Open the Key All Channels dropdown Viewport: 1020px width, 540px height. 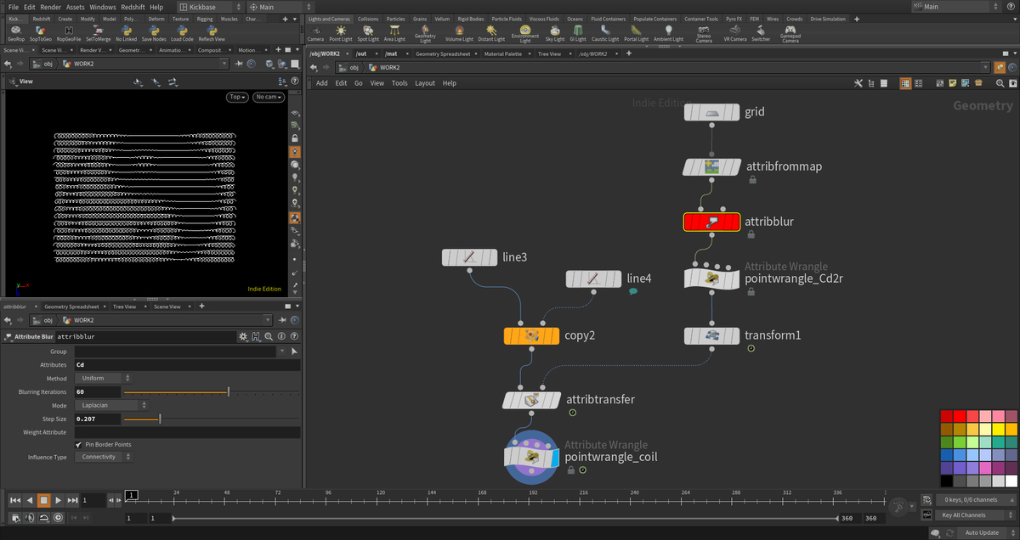pyautogui.click(x=974, y=515)
